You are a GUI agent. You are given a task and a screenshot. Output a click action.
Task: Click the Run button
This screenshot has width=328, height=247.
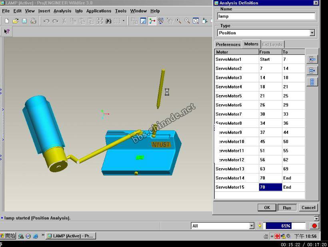coord(287,208)
